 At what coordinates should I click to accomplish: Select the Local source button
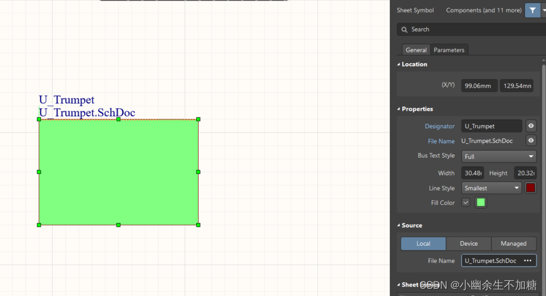click(x=423, y=243)
